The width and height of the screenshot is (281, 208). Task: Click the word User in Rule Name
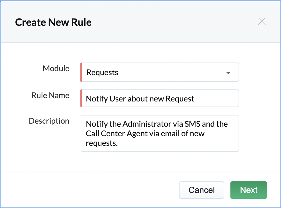pos(118,99)
